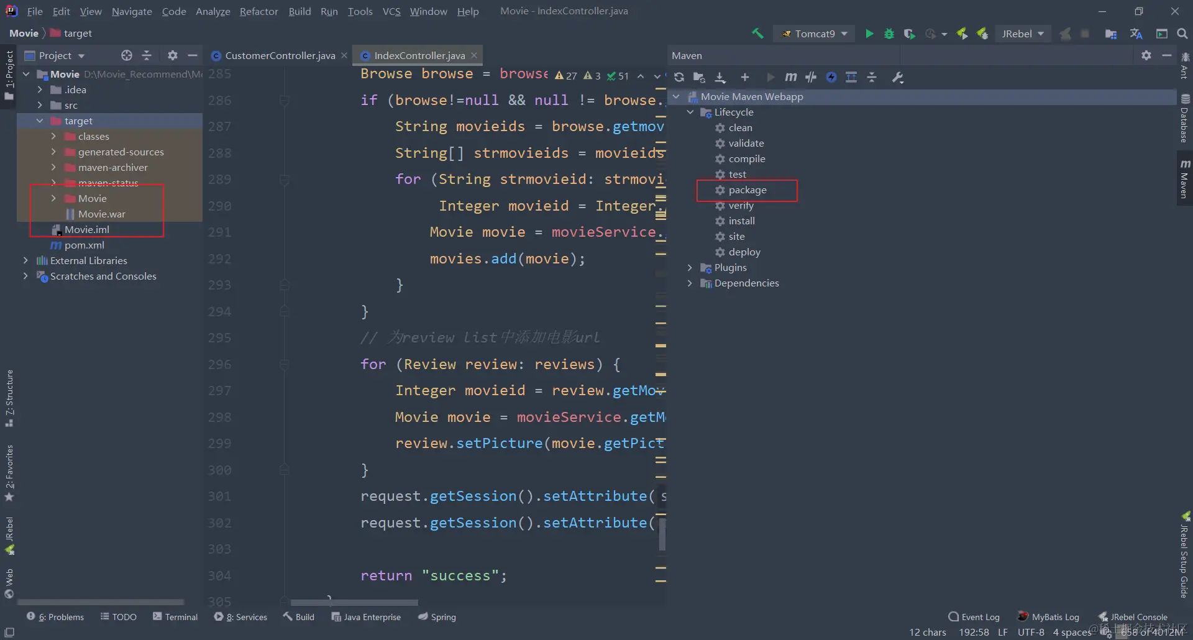
Task: Toggle the Database tool window stripe button
Action: (x=1185, y=118)
